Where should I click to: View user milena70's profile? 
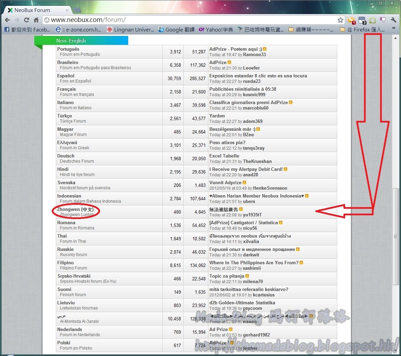coord(253,282)
